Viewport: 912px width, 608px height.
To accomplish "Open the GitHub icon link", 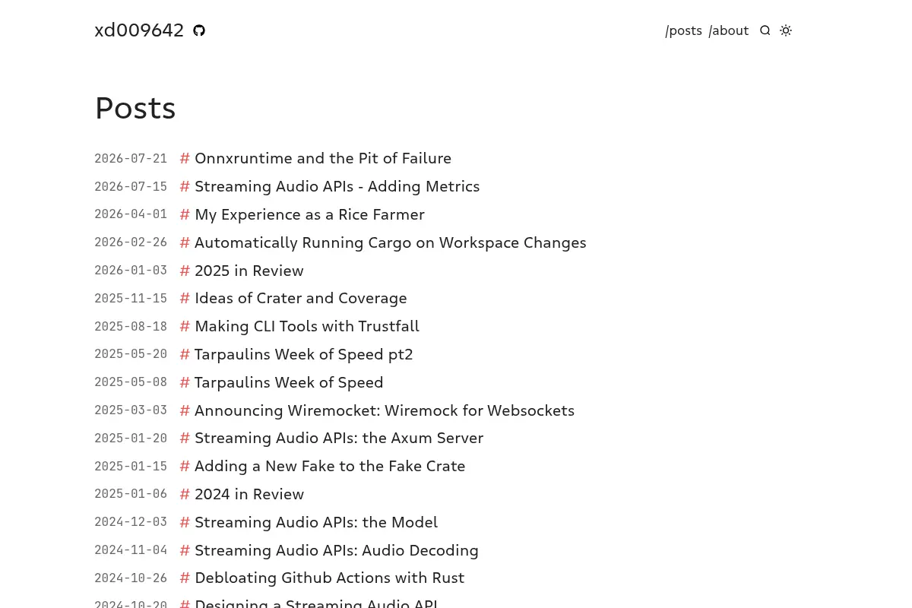I will click(199, 30).
